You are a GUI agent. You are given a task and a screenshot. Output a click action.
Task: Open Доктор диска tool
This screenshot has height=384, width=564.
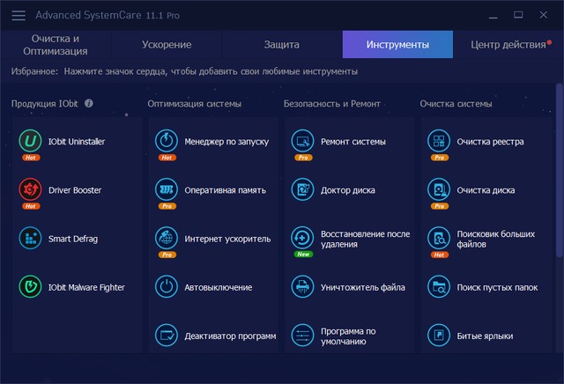pos(348,189)
